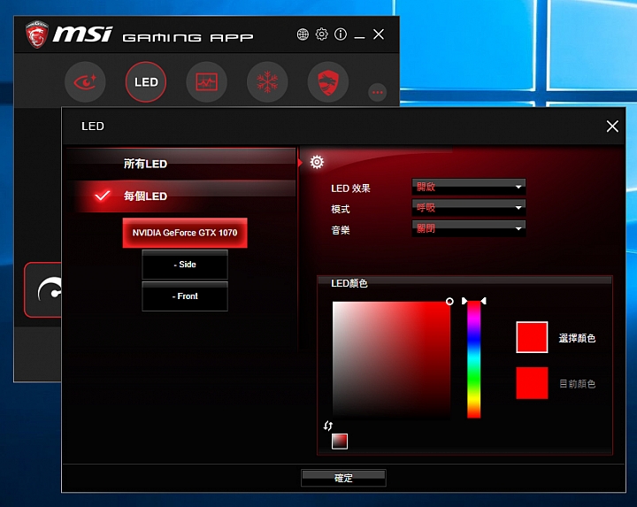Click the 音樂 label
637x507 pixels.
click(x=341, y=230)
